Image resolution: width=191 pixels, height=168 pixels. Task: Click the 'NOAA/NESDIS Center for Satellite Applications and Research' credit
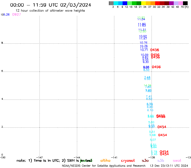coord(104,166)
